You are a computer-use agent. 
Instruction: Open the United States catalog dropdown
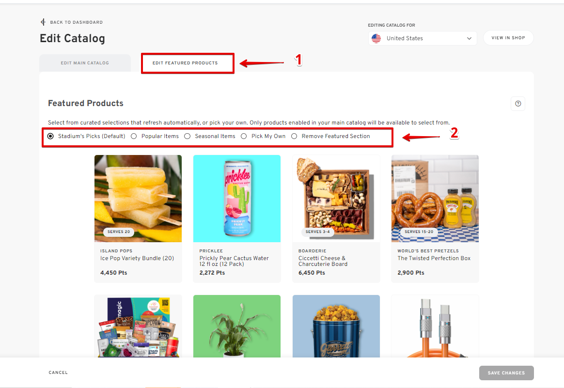(x=423, y=38)
